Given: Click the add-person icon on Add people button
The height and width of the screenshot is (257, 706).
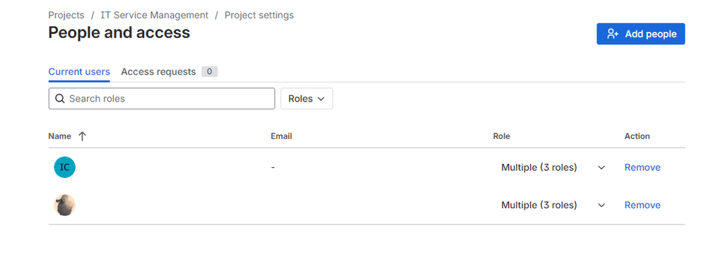Looking at the screenshot, I should pyautogui.click(x=613, y=34).
